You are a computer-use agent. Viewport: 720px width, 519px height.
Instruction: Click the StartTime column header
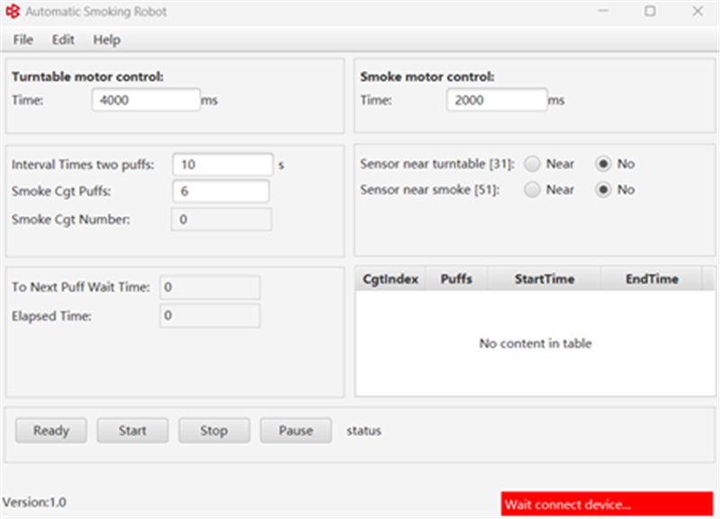[544, 279]
